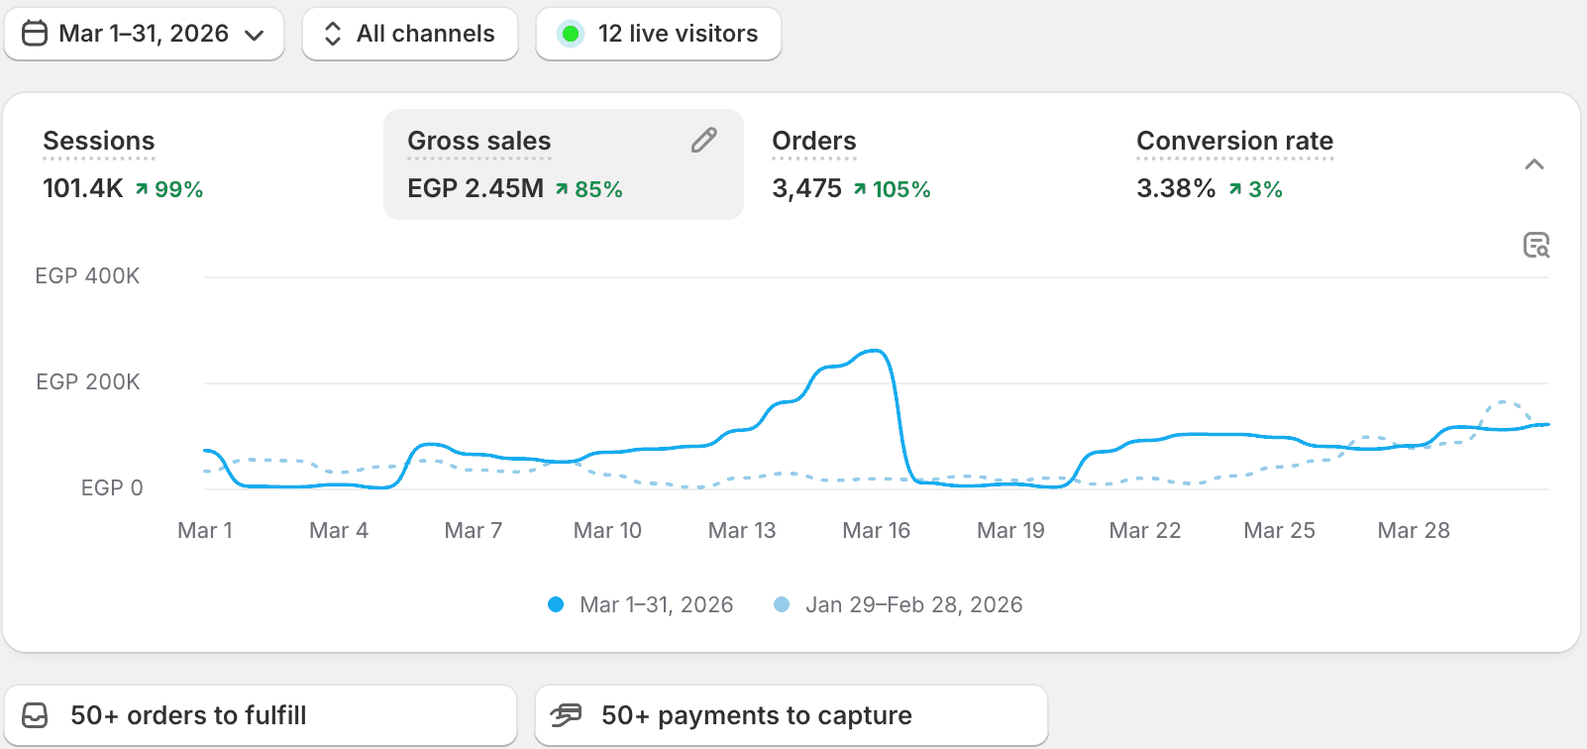The image size is (1587, 749).
Task: Click the calendar icon in date picker
Action: 35,34
